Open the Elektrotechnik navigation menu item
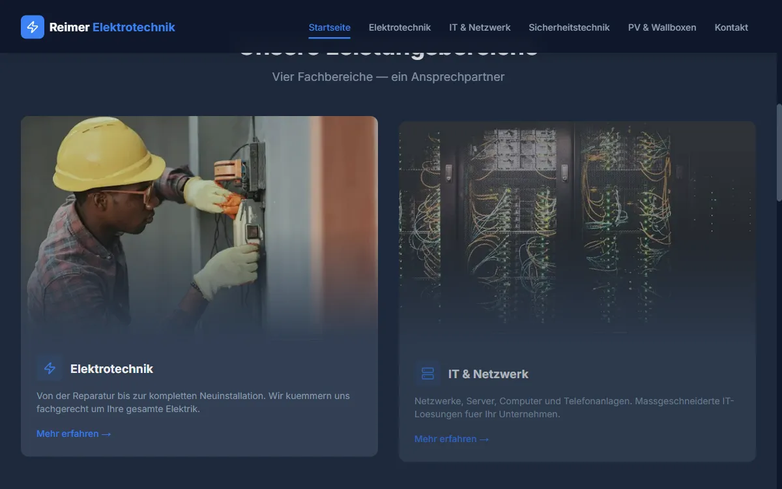 [x=399, y=27]
